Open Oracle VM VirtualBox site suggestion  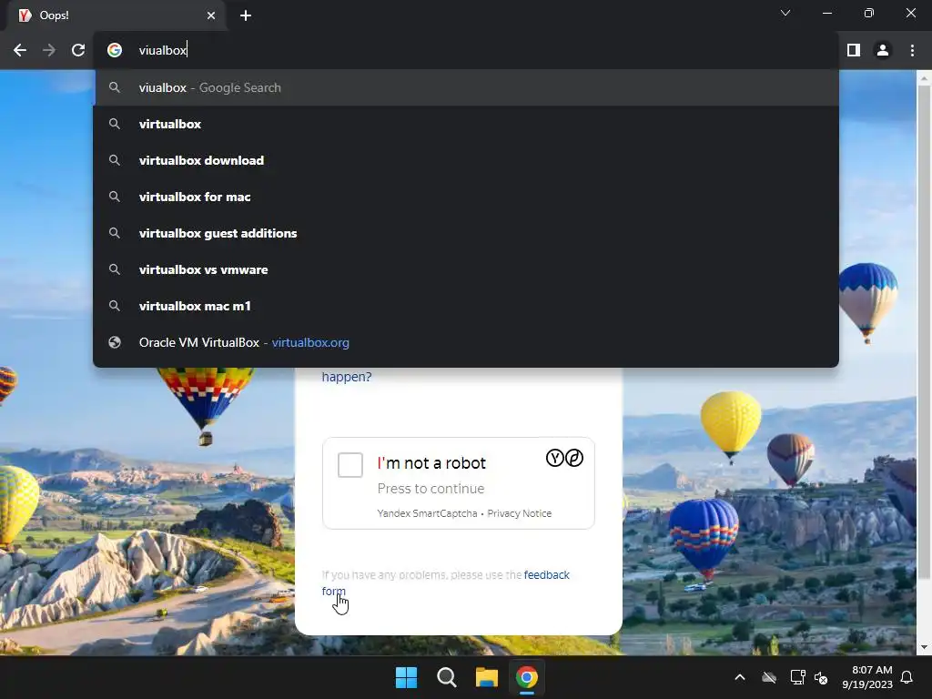click(x=466, y=342)
